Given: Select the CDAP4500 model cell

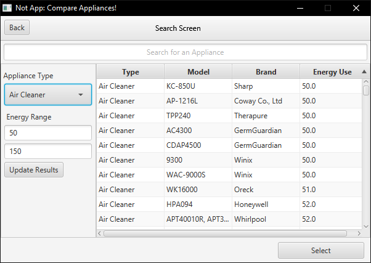Looking at the screenshot, I should coord(198,145).
